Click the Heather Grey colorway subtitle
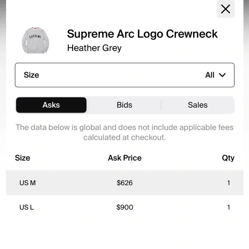 tap(94, 48)
